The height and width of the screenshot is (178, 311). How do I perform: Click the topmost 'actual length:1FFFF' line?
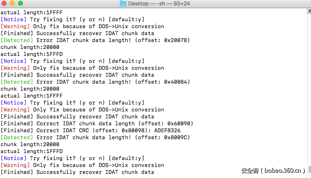[32, 12]
